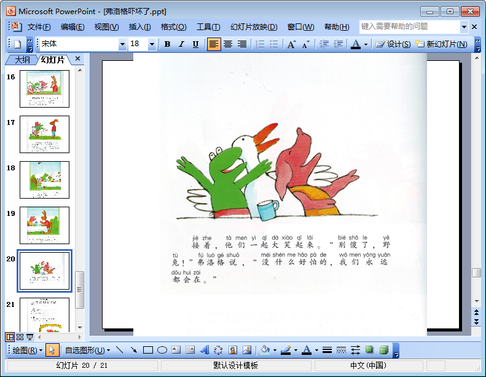Open the 编辑(E) menu

pos(73,27)
